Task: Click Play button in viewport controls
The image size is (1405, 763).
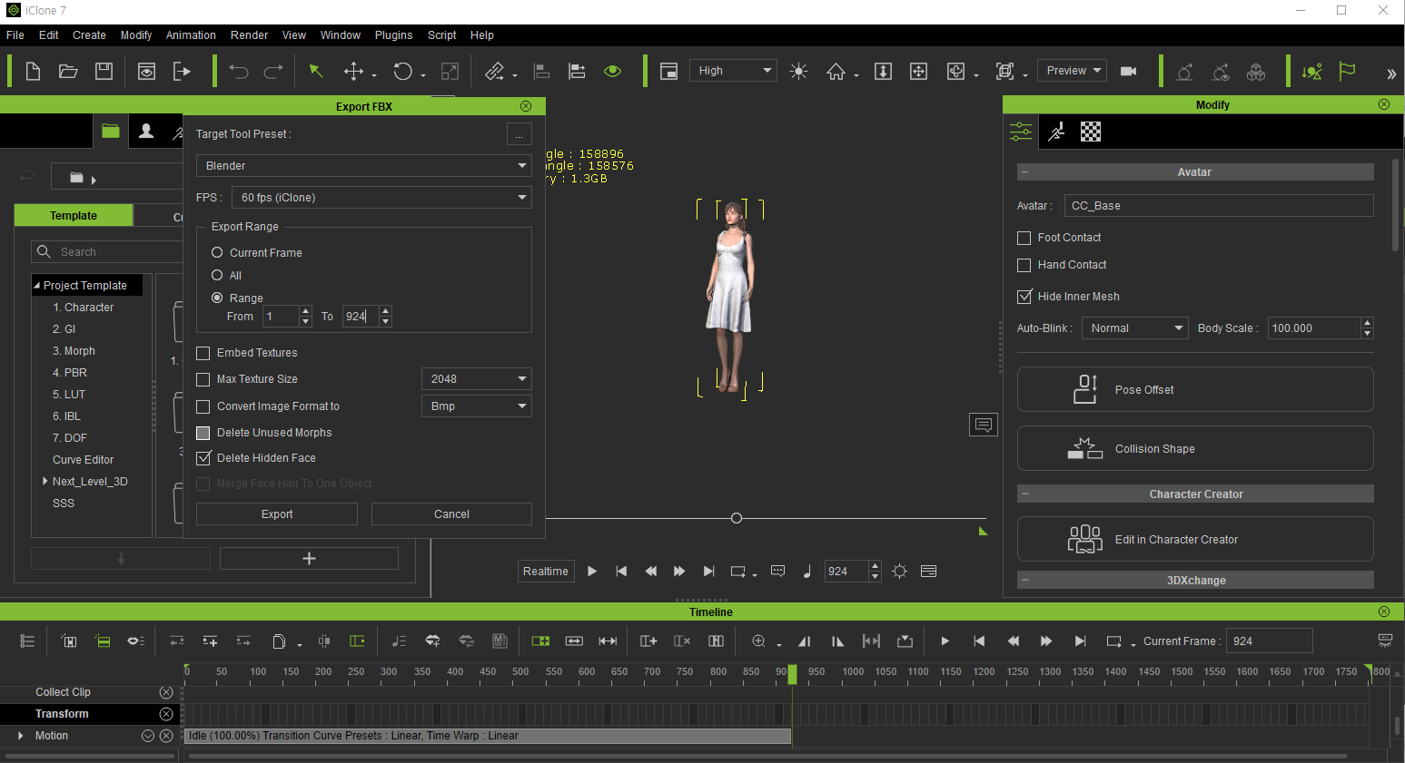Action: (x=592, y=572)
